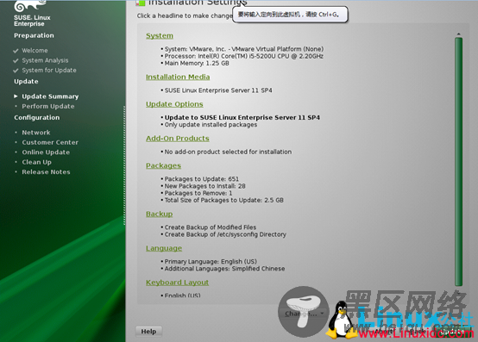Click 'Packages to Remove: 1' text
Viewport: 478px width, 342px height.
point(198,193)
